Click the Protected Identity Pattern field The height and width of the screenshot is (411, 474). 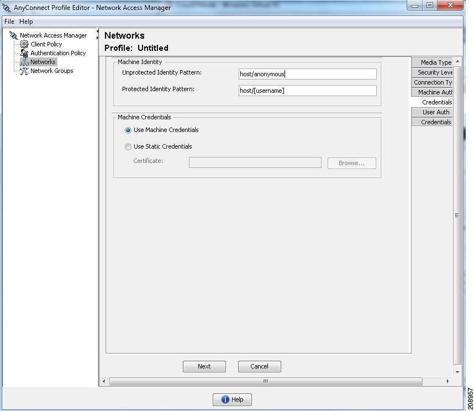pyautogui.click(x=307, y=91)
